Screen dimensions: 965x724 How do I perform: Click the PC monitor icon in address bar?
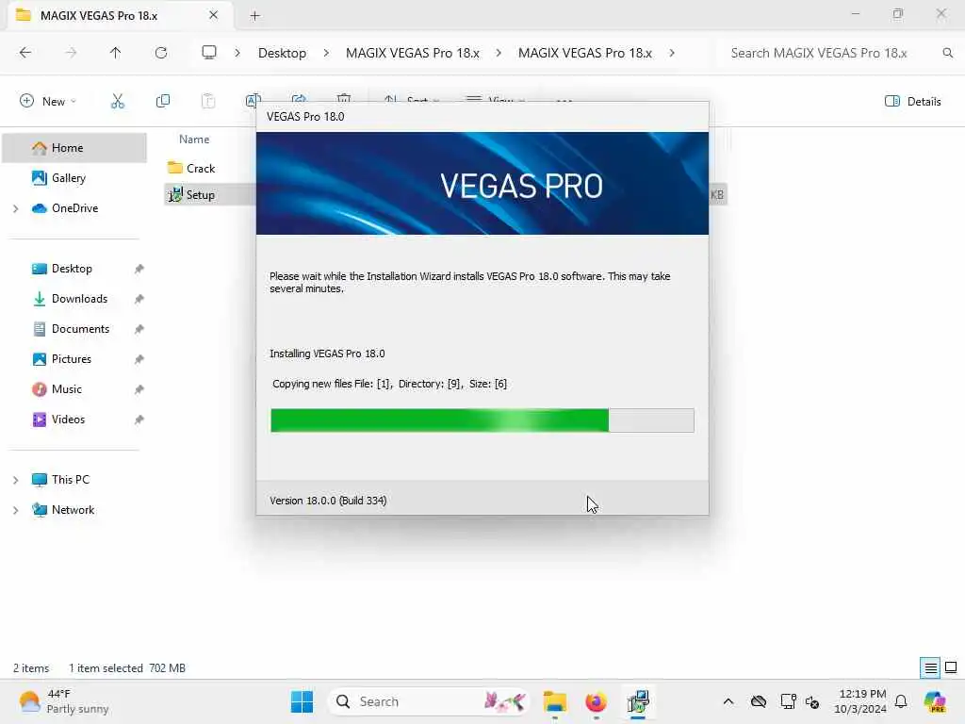209,53
